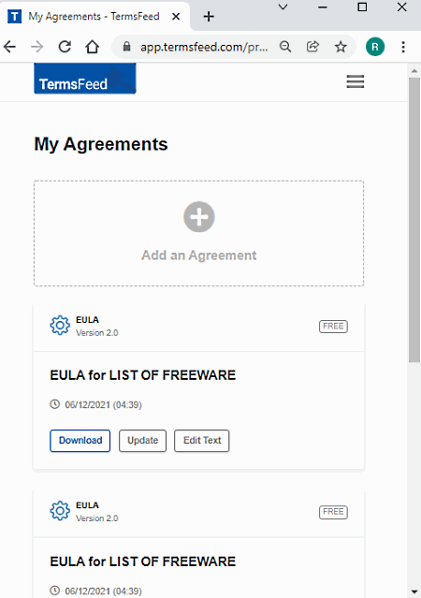Download the first EULA agreement

coord(80,441)
